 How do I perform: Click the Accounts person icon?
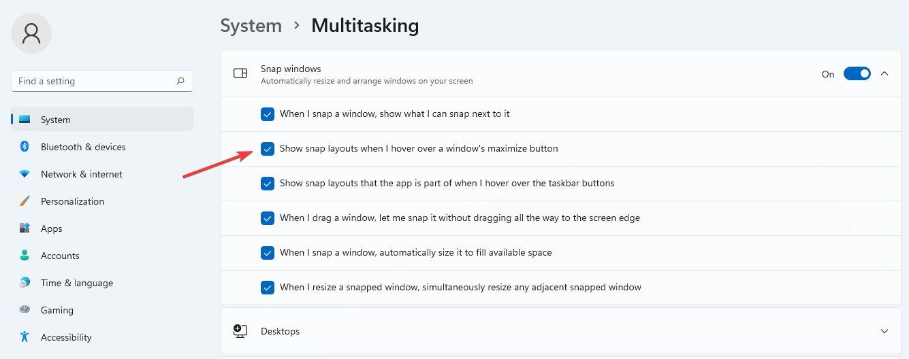click(25, 256)
